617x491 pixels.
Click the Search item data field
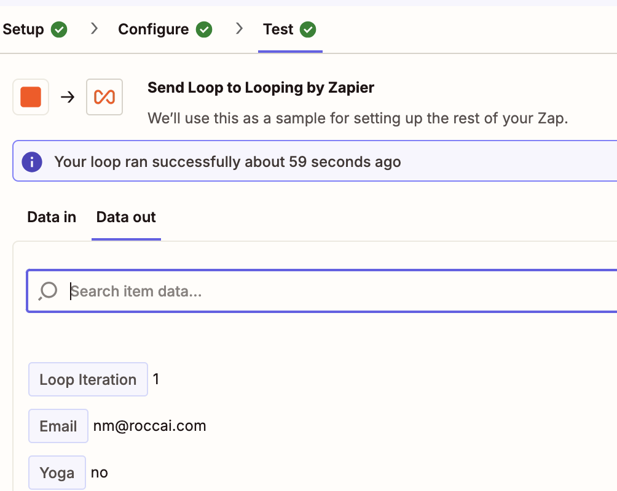tap(322, 291)
